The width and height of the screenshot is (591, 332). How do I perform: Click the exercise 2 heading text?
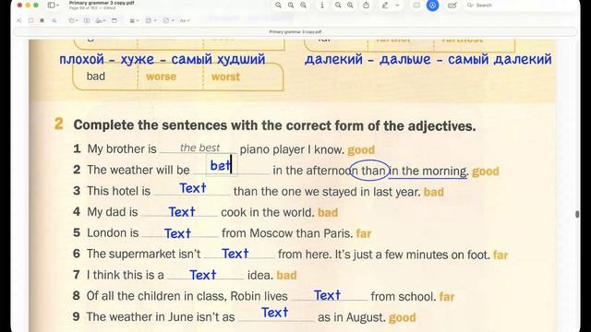pyautogui.click(x=274, y=125)
